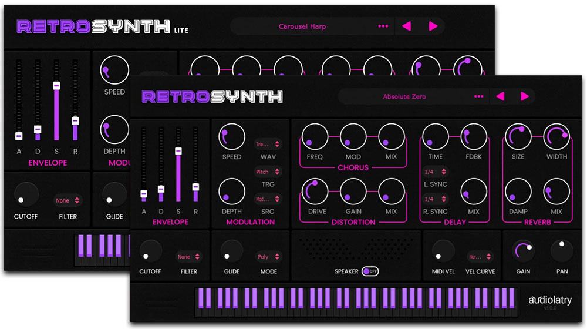
Task: Click the Delay TIME knob
Action: (436, 137)
